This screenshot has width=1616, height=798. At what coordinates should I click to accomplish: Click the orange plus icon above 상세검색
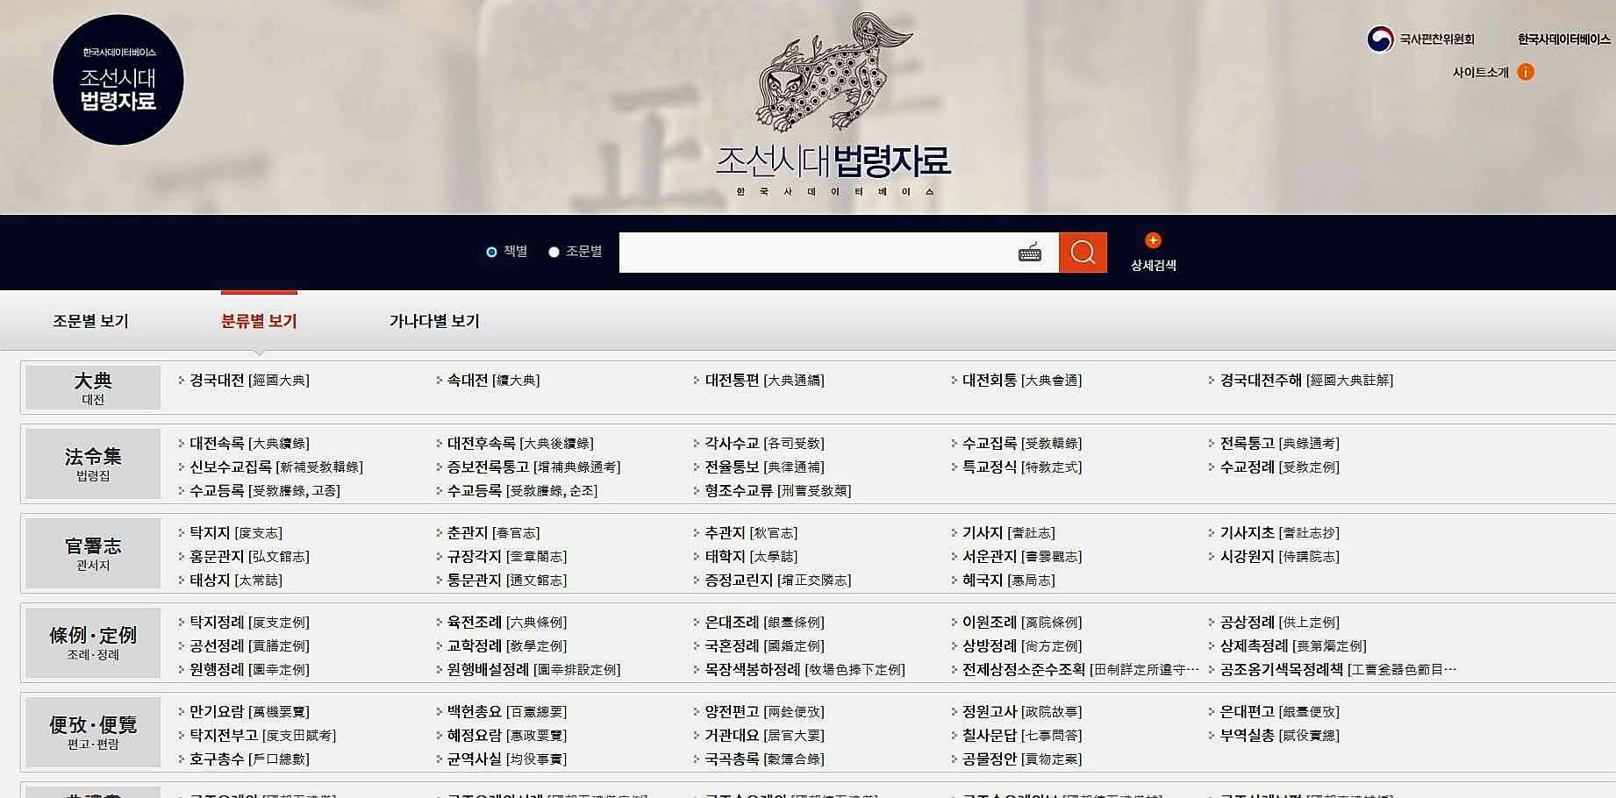pyautogui.click(x=1153, y=240)
